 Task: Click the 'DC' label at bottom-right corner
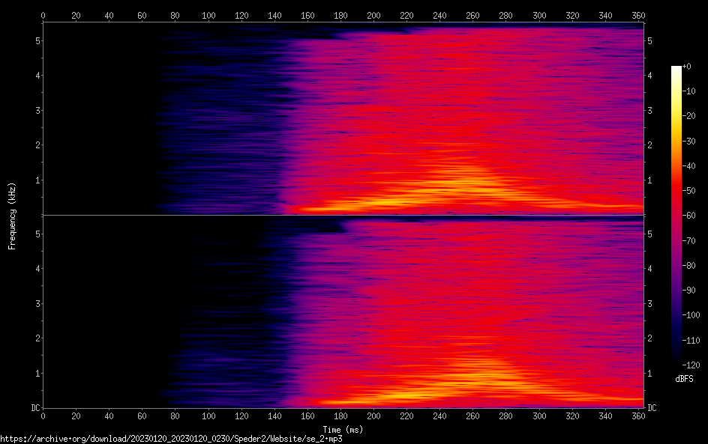coord(652,408)
